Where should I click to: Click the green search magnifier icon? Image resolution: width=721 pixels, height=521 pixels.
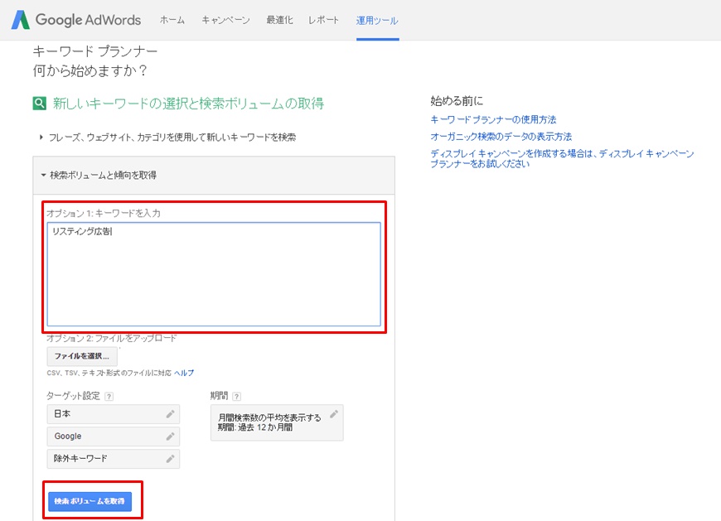coord(39,104)
